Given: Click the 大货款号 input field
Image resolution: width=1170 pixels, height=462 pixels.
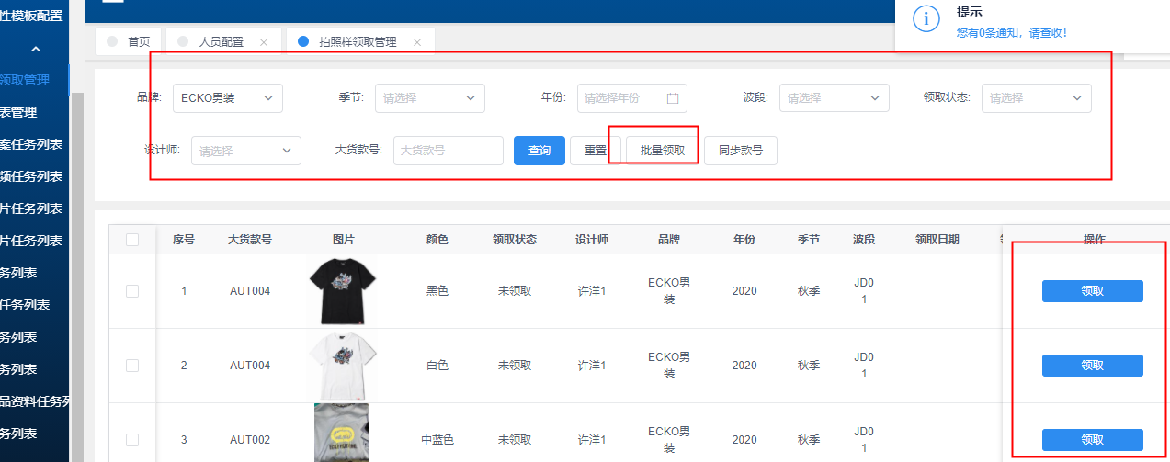Looking at the screenshot, I should tap(448, 151).
